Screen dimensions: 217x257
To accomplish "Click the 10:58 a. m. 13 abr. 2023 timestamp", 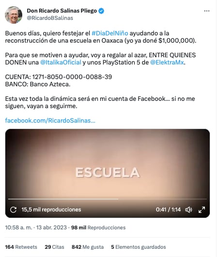I will pyautogui.click(x=36, y=227).
